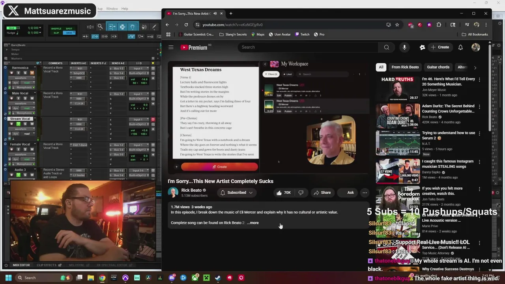Like the video with thumbs up
Screen dimensions: 505x284
click(284, 192)
